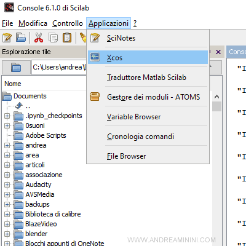Select the andrea folder row
Screen dimensions: 246x246
(x=36, y=145)
